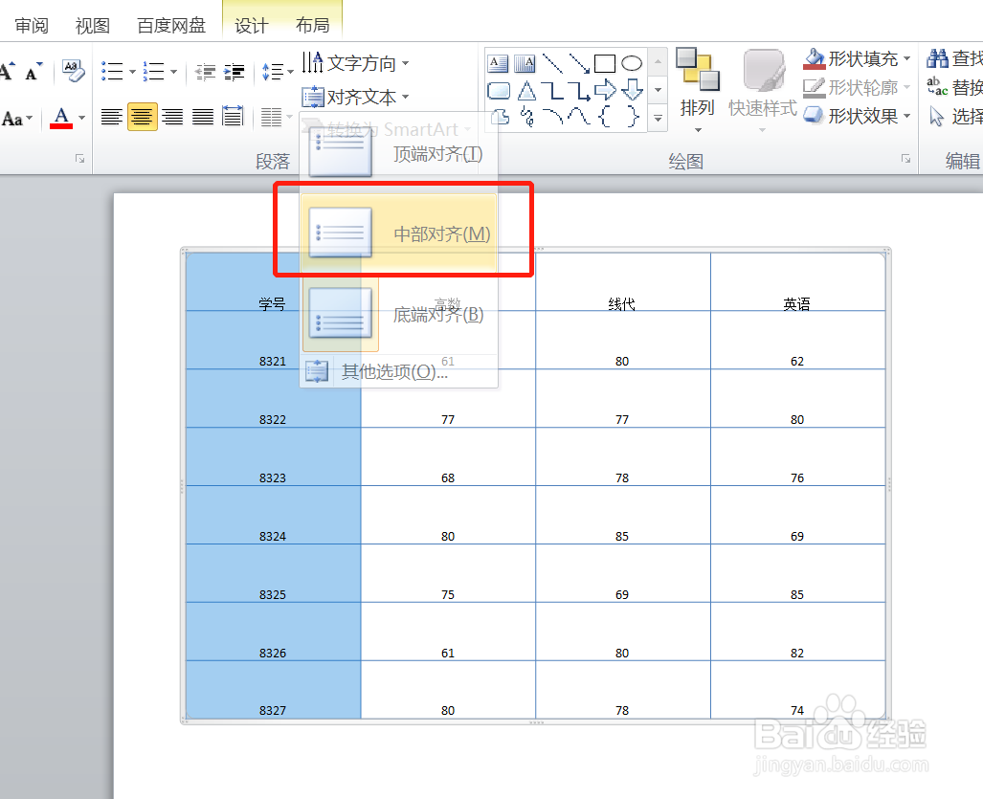Switch to the 设计 design tab

tap(252, 25)
